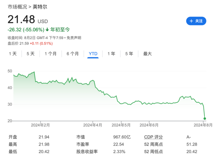The height and width of the screenshot is (159, 220).
Task: Select the YTD range tab
Action: tap(93, 54)
